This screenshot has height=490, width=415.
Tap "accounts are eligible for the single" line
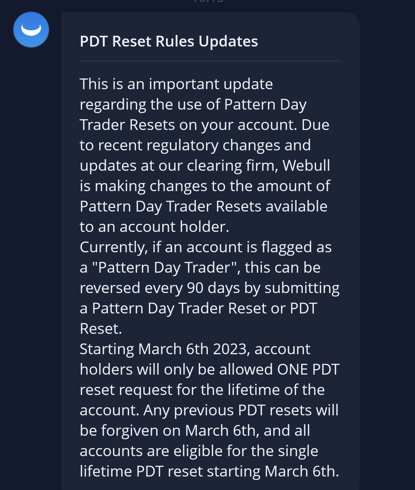tap(199, 451)
